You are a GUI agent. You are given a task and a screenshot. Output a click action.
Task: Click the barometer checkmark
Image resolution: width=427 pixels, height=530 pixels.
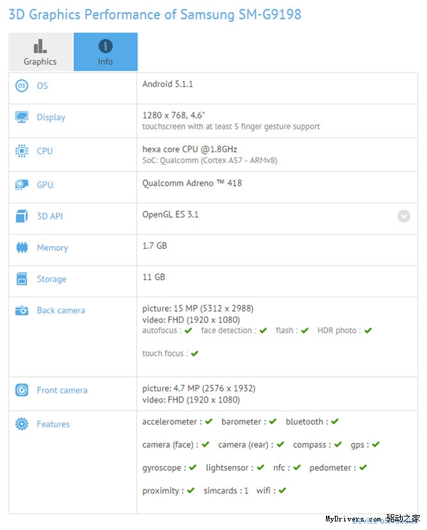tap(273, 421)
